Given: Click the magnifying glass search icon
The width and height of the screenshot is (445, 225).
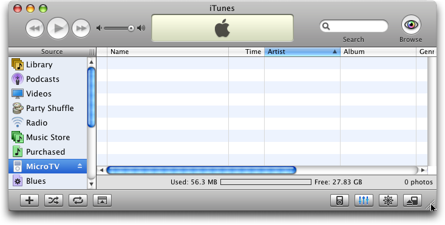Looking at the screenshot, I should 327,26.
